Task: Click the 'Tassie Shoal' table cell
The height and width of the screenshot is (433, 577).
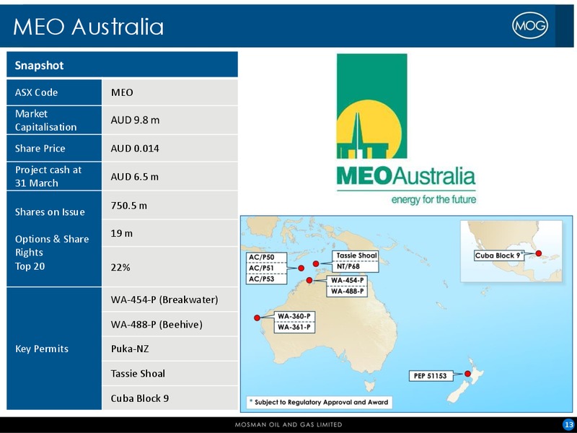Action: click(170, 373)
